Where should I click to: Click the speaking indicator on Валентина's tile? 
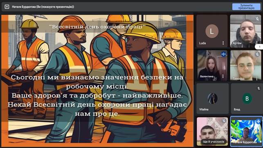click(x=223, y=54)
